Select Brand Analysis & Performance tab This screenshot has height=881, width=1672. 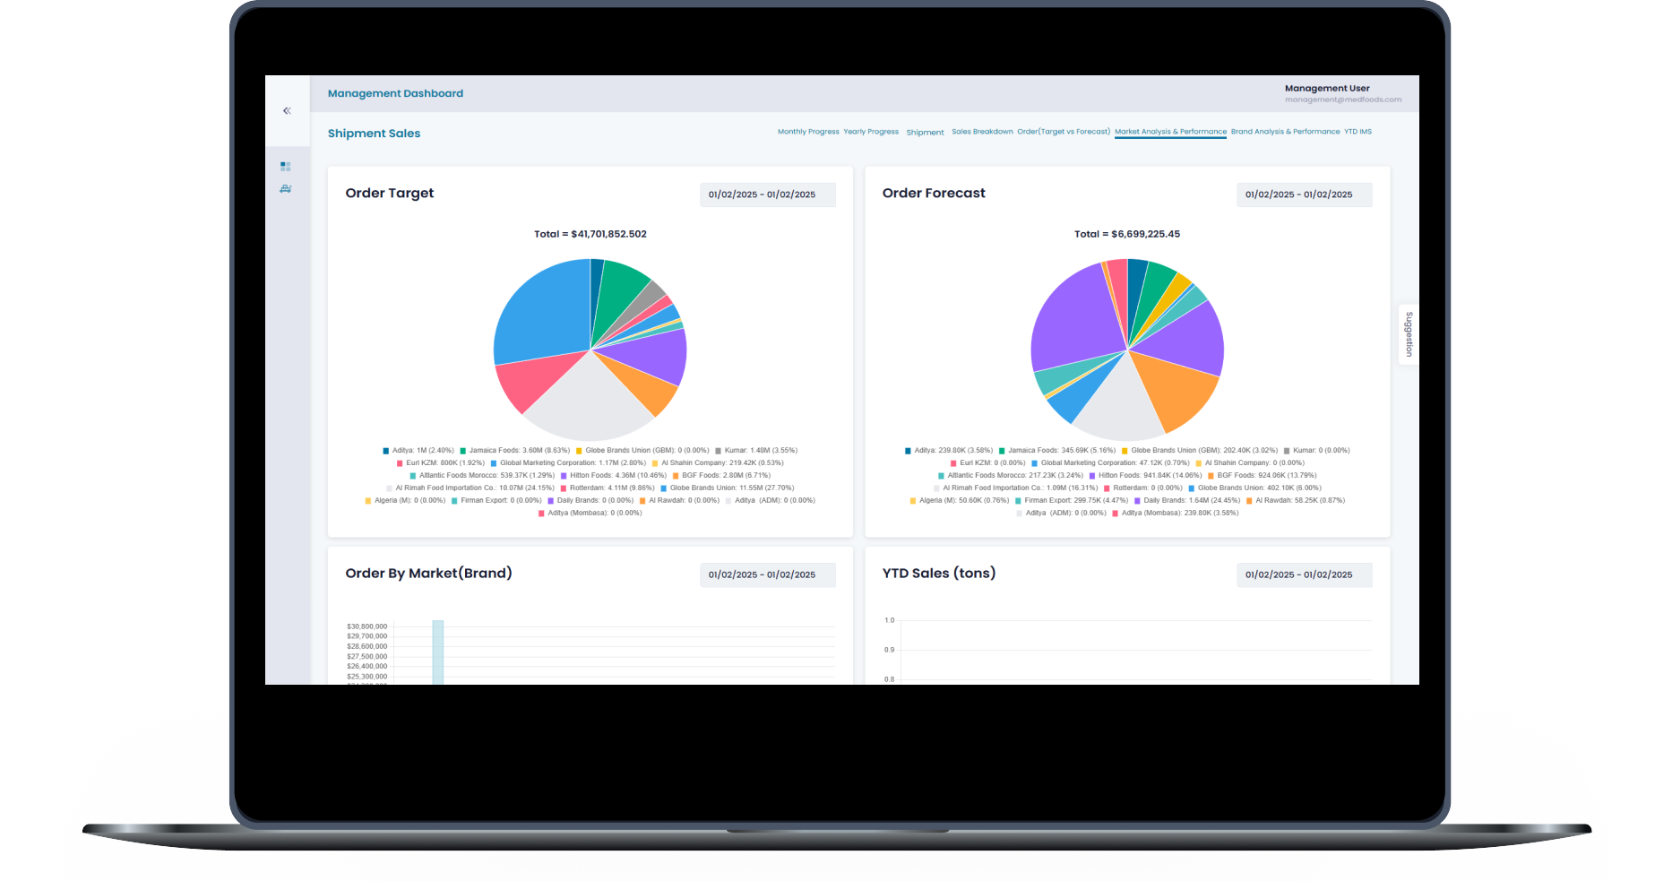(1285, 132)
